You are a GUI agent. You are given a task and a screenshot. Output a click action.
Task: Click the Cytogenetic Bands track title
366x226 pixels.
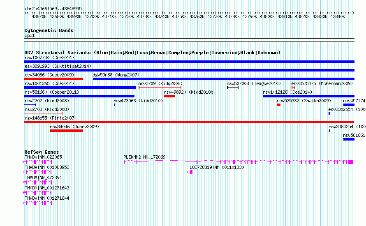coord(49,30)
